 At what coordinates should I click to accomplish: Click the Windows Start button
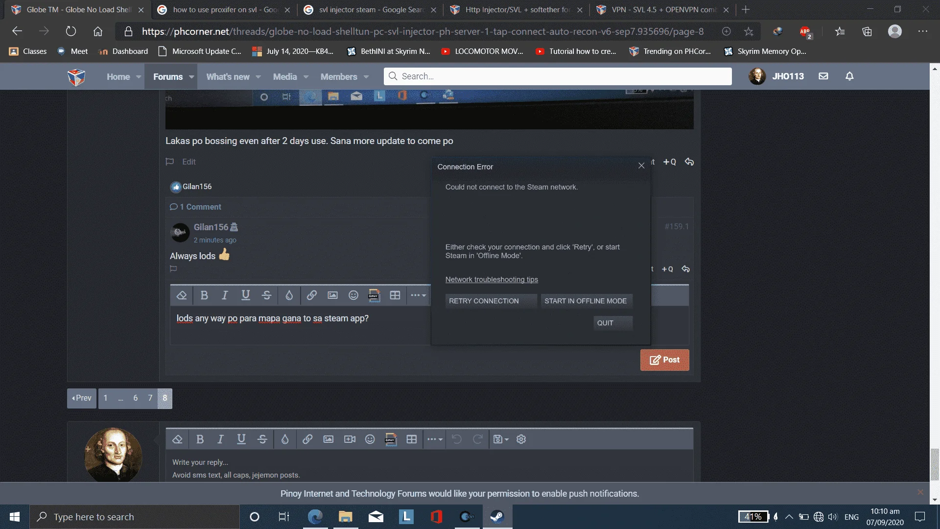[x=15, y=517]
